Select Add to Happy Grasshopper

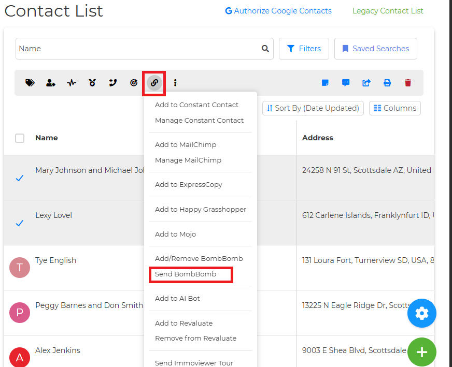201,209
